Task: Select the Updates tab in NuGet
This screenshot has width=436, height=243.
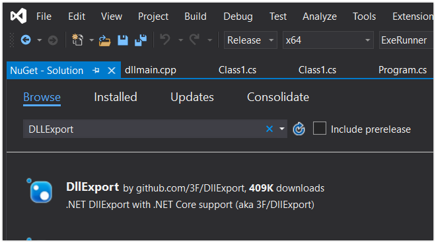Action: 192,97
